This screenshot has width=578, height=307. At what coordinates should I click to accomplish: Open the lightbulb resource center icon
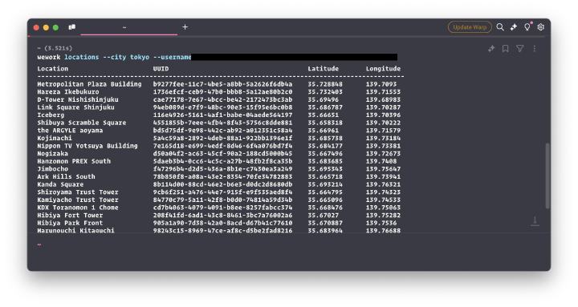(x=527, y=27)
